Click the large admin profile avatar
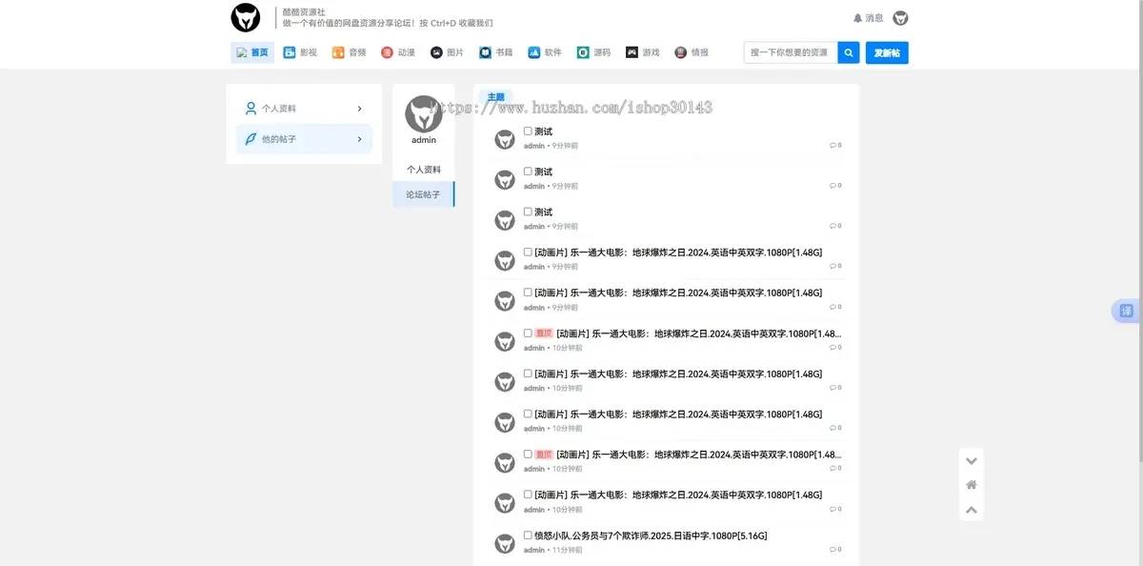 (424, 113)
